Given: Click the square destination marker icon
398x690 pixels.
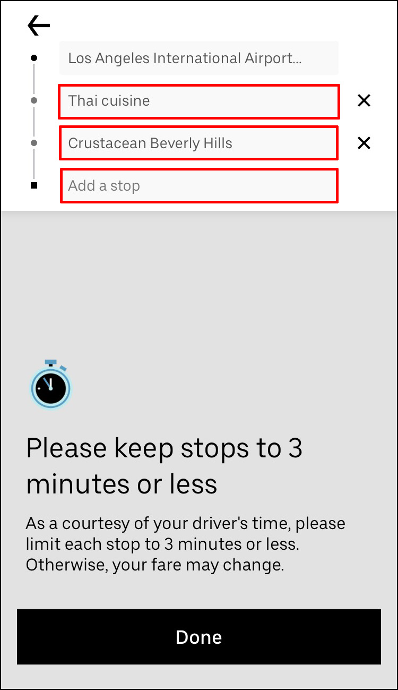Looking at the screenshot, I should (x=34, y=185).
